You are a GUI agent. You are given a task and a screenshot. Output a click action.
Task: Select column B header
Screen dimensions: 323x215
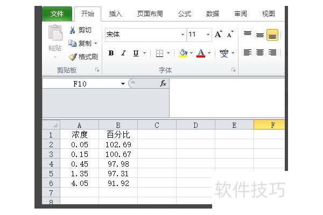(x=118, y=125)
